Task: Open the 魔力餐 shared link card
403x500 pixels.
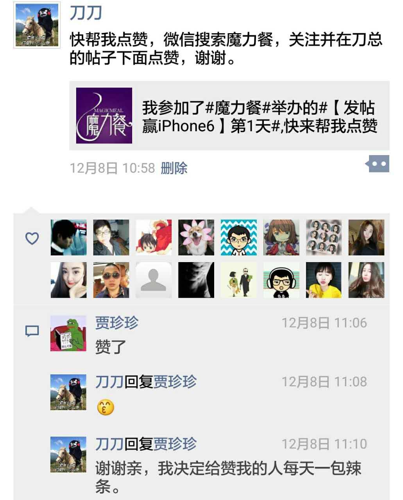Action: click(229, 116)
